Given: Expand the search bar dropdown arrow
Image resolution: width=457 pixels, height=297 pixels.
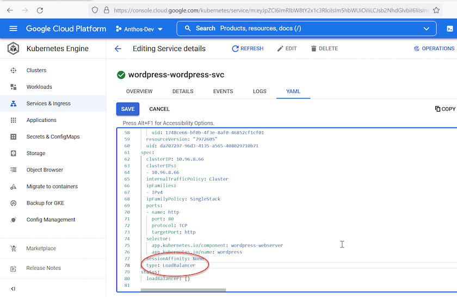Looking at the screenshot, I should 426,28.
